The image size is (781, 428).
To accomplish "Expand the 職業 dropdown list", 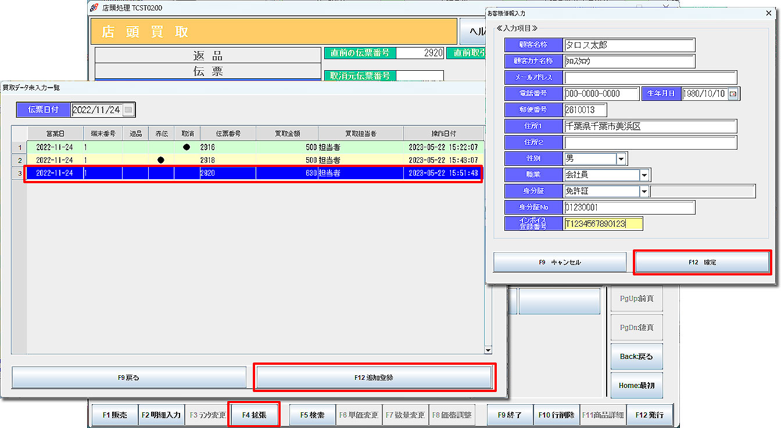I will click(x=644, y=175).
